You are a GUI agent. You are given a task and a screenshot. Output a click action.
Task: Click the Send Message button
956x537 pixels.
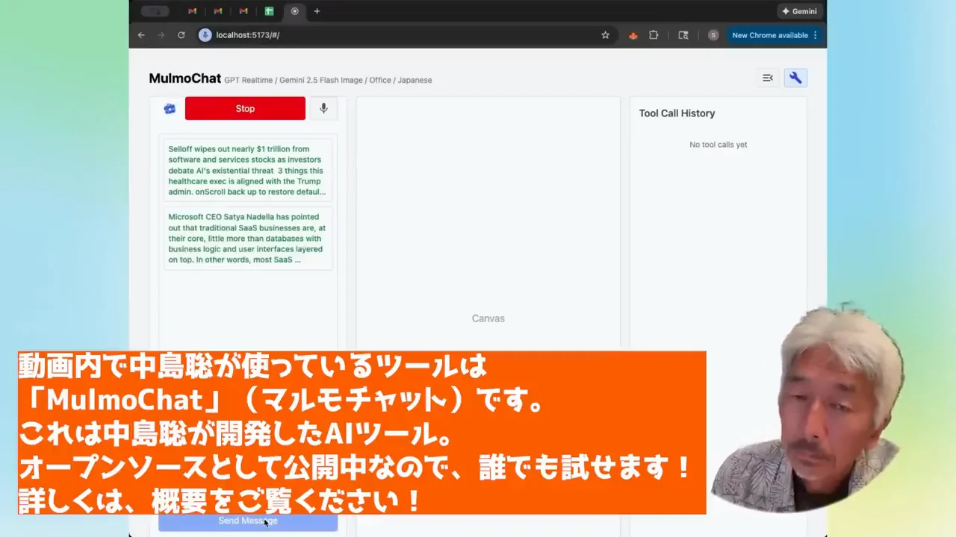pyautogui.click(x=248, y=521)
